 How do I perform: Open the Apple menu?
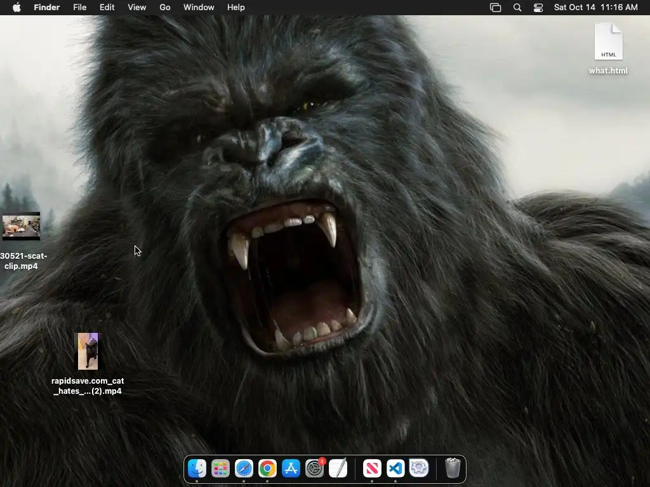pos(17,8)
